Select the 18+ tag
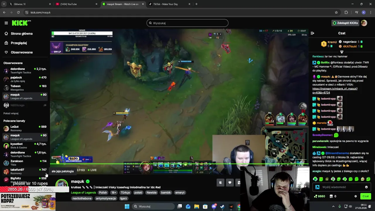The image size is (375, 211). [114, 193]
